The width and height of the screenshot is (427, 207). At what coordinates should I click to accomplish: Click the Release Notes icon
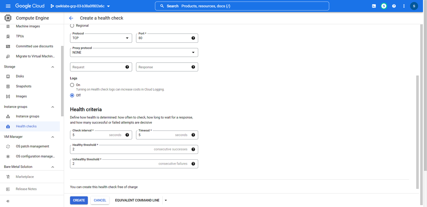[x=8, y=189]
